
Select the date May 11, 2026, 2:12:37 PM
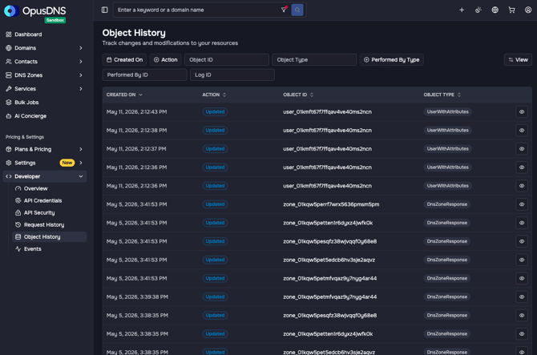(136, 149)
